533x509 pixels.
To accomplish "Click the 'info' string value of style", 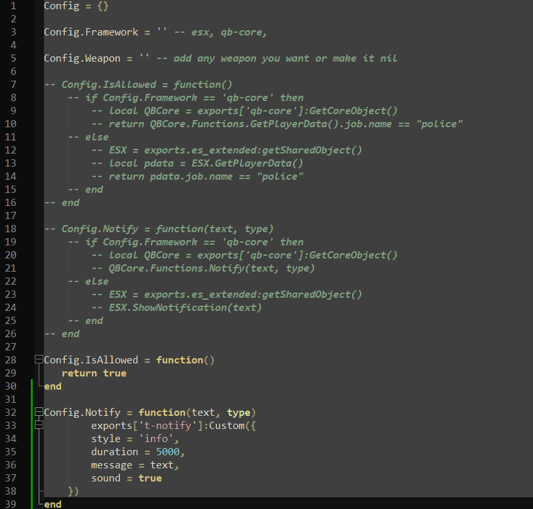I will coord(156,439).
